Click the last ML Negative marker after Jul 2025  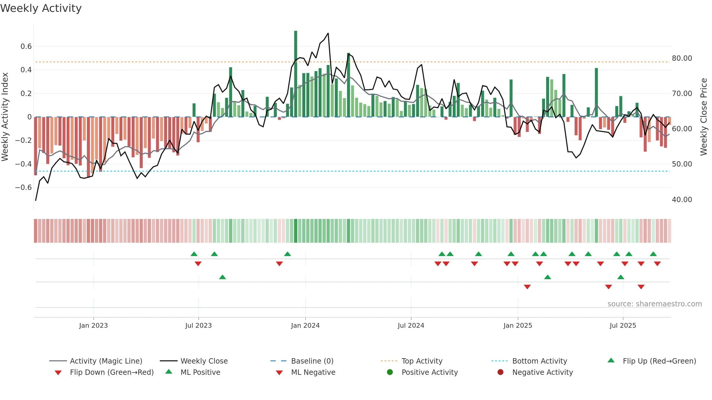[x=641, y=287]
